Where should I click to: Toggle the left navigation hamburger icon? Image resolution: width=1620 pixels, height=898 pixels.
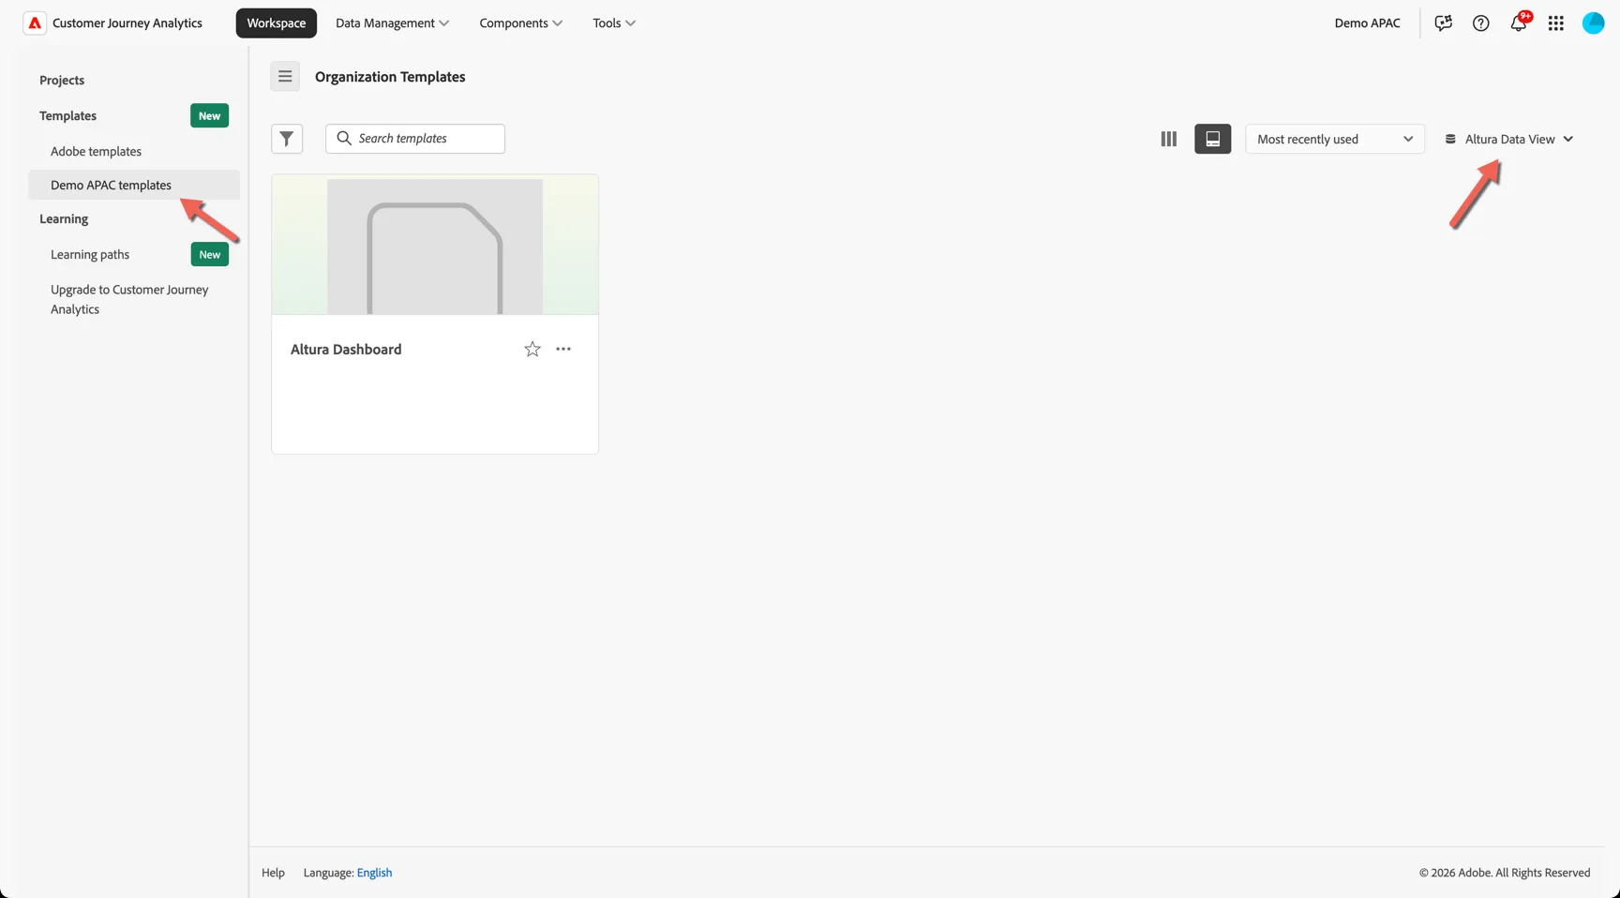point(285,76)
